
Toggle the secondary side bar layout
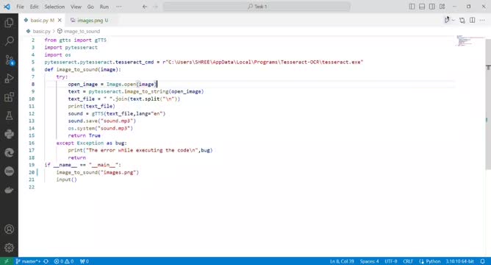point(431,7)
